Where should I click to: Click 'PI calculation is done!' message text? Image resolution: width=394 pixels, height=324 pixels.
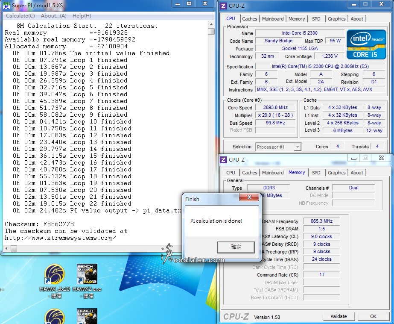click(x=216, y=221)
